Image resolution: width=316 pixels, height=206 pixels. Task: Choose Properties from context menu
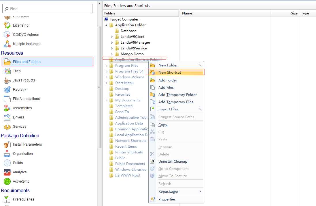[176, 199]
